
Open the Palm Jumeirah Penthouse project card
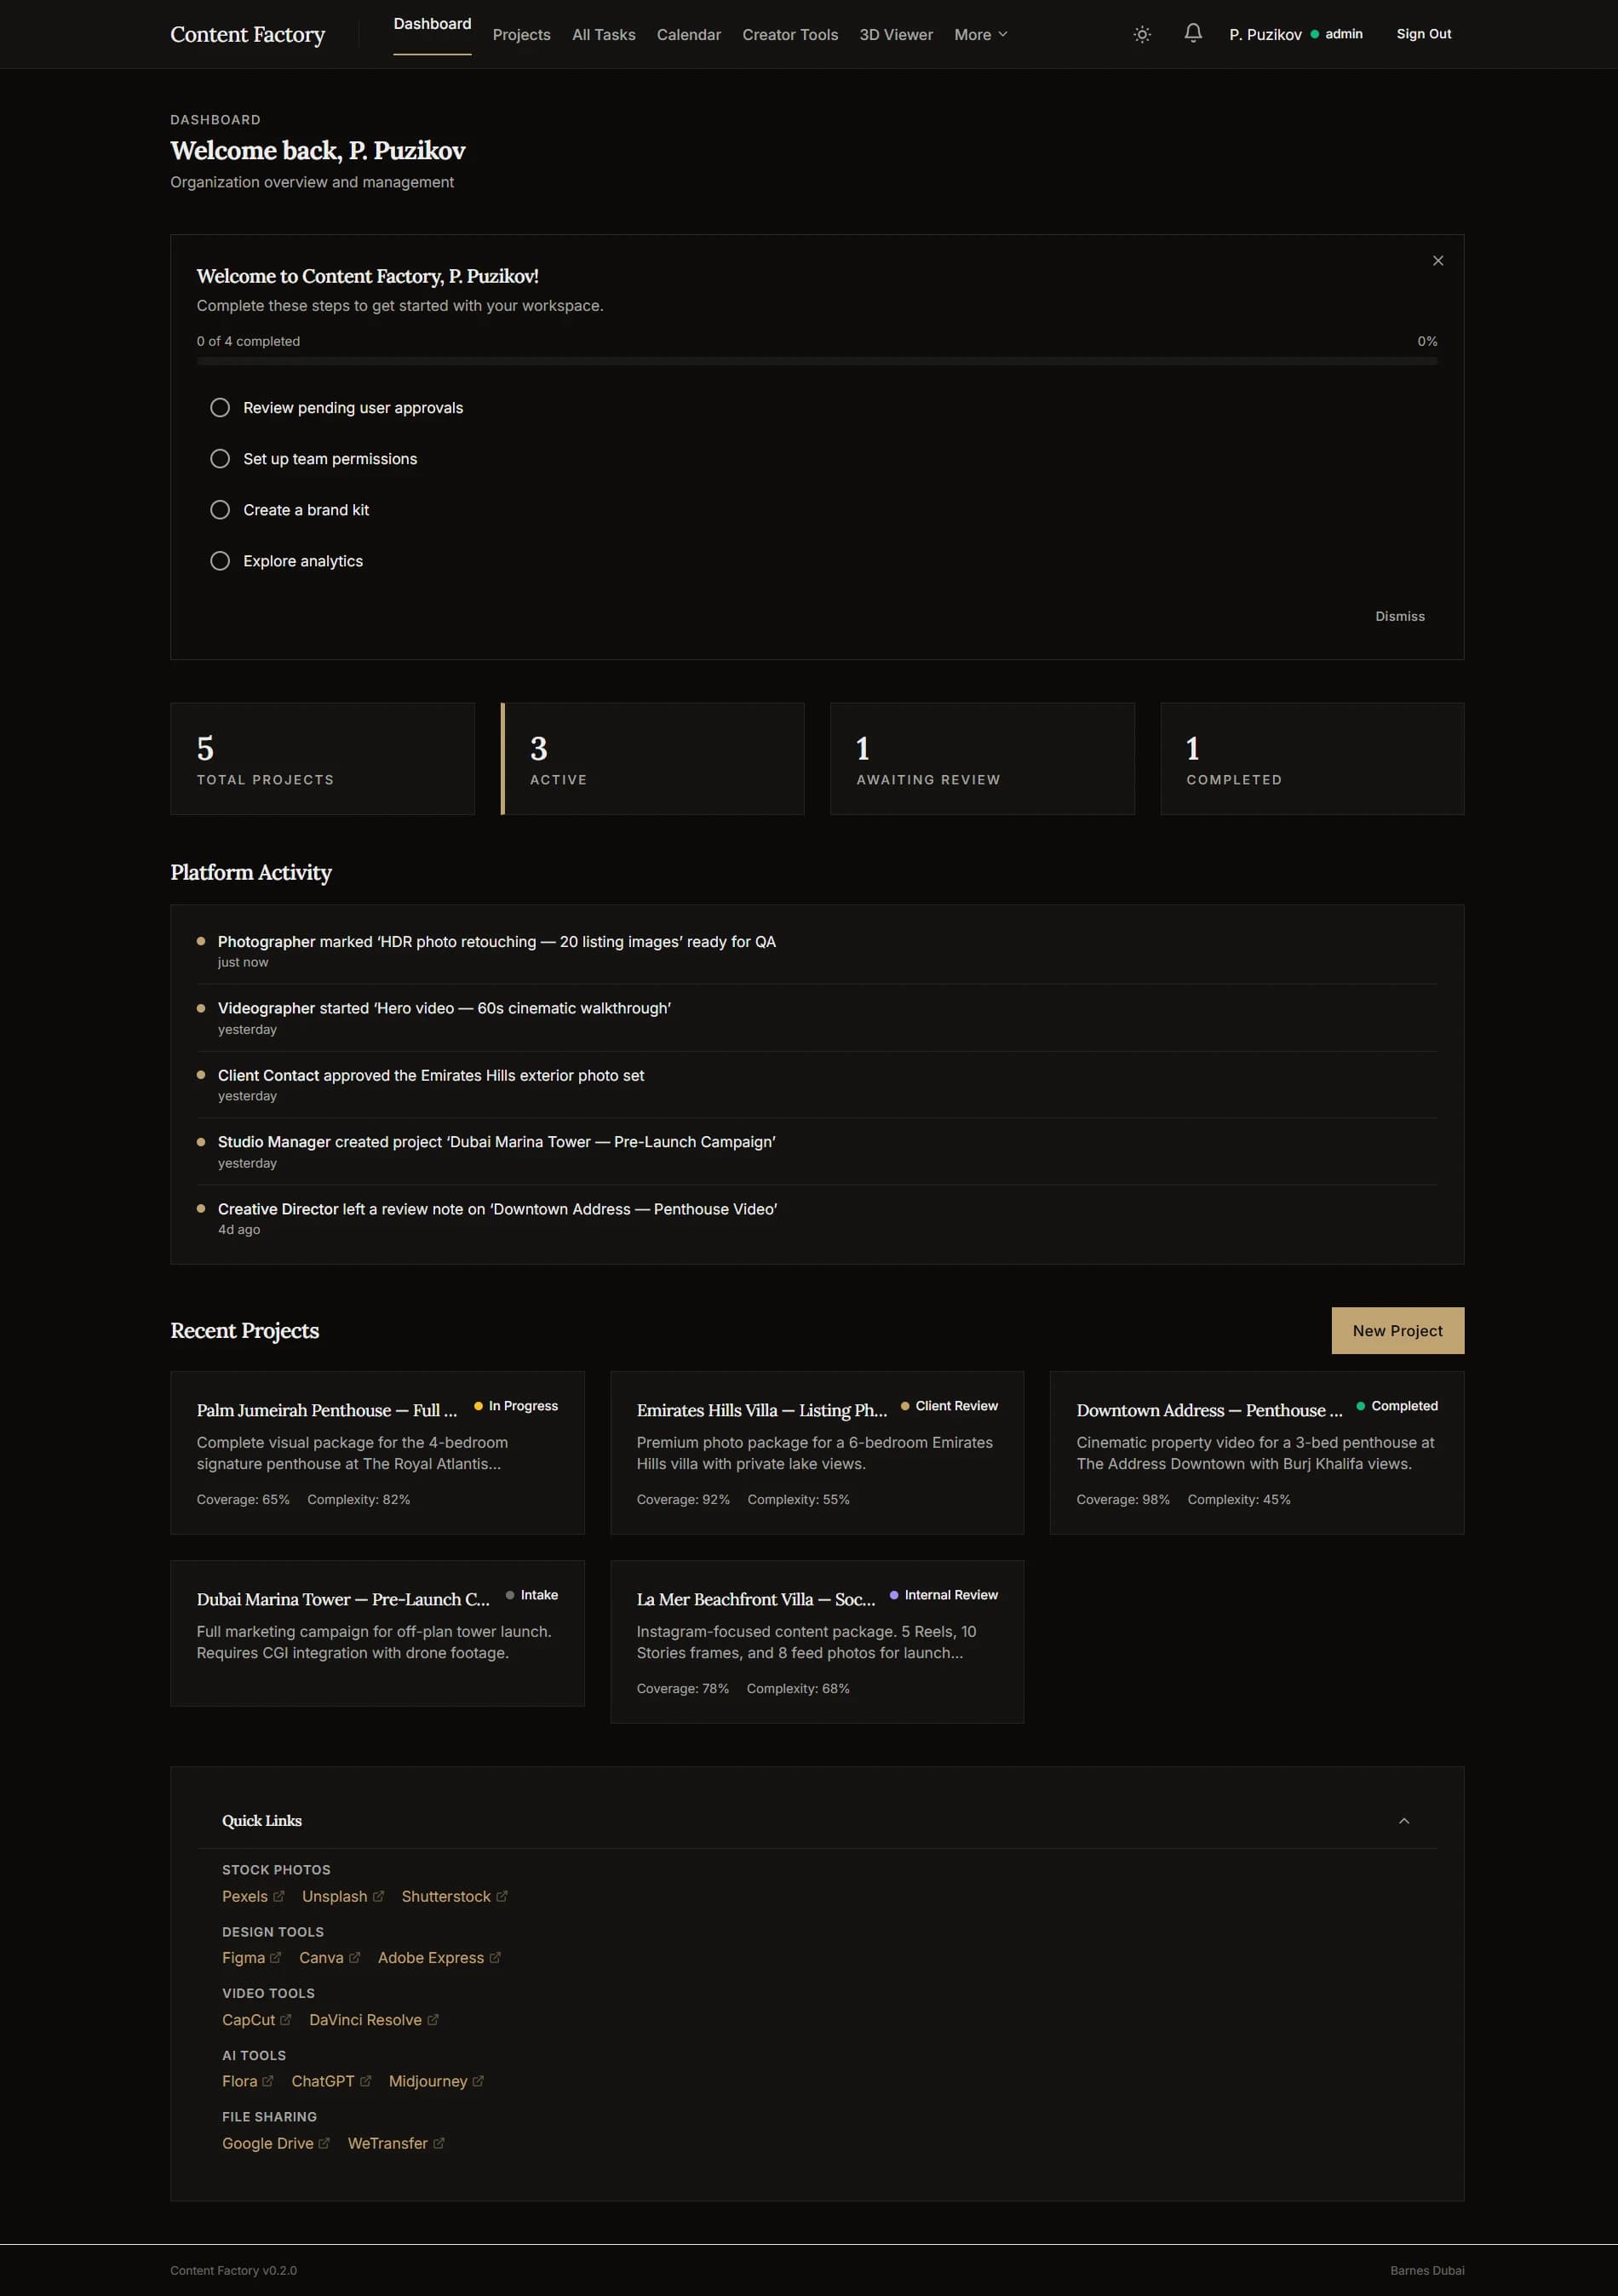[377, 1452]
